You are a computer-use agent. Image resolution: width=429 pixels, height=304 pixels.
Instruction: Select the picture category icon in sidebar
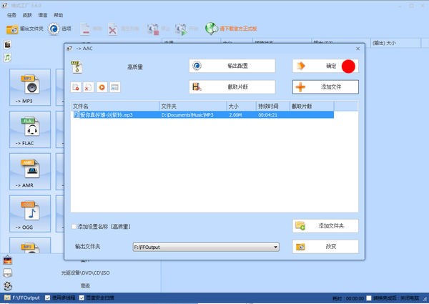pos(8,260)
